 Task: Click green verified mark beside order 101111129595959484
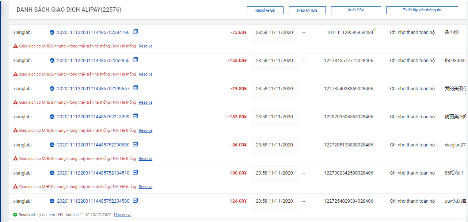[x=375, y=30]
